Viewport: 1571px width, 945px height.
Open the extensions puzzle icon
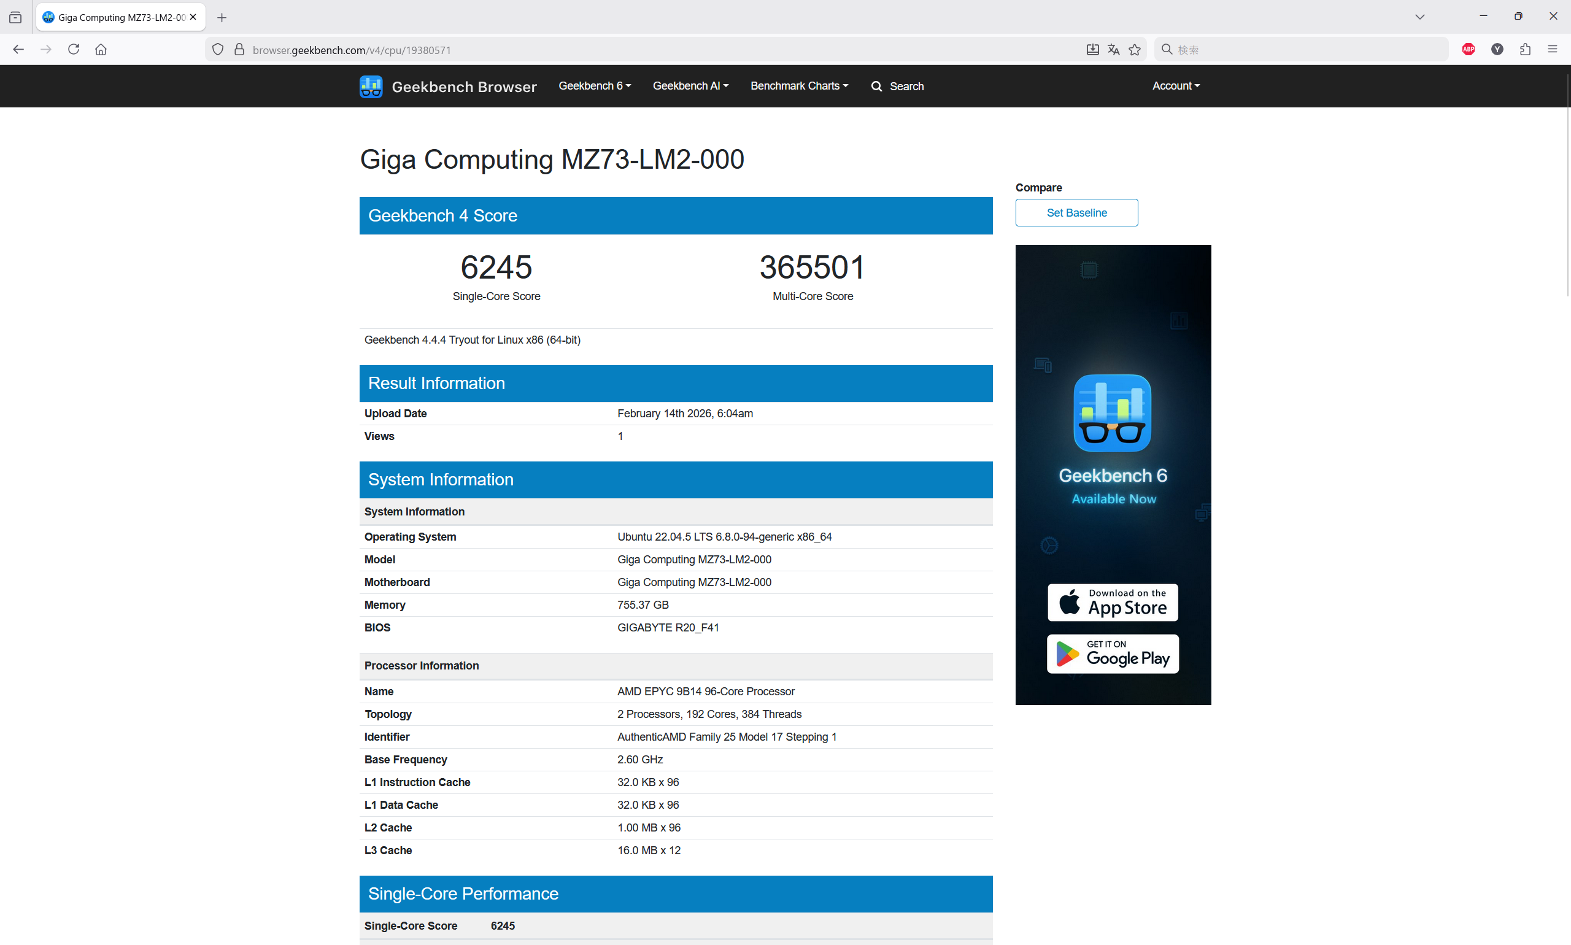pos(1524,50)
